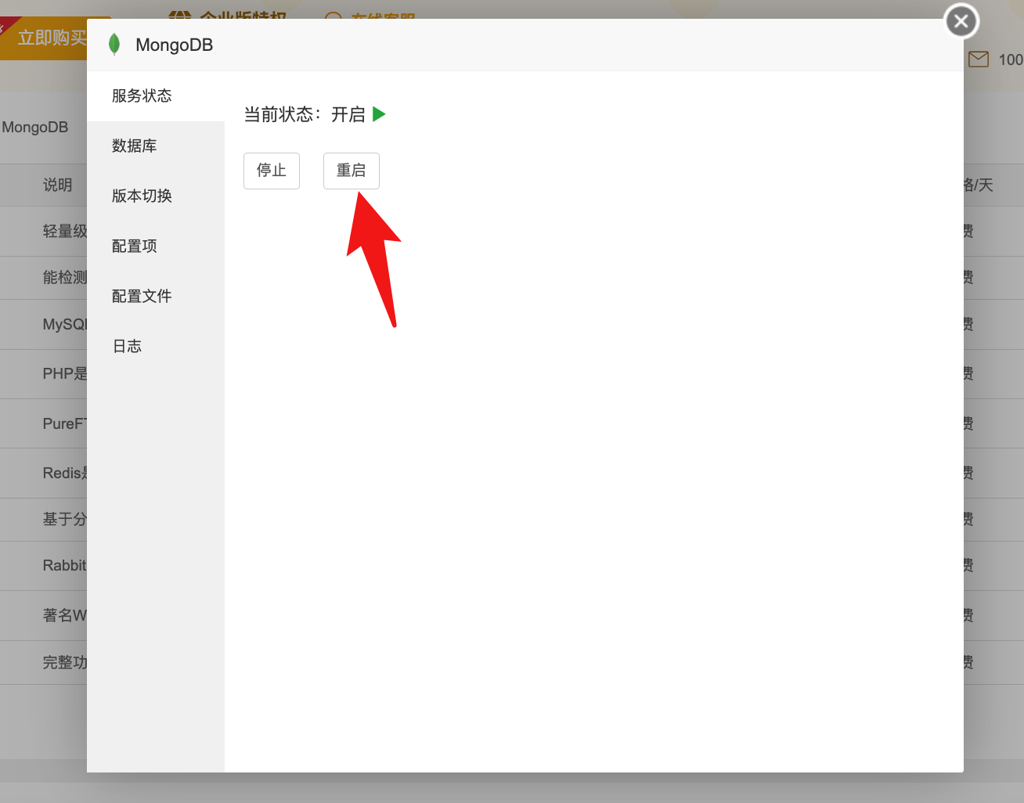Click the MongoDB dialog title text
Image resolution: width=1024 pixels, height=803 pixels.
[175, 45]
